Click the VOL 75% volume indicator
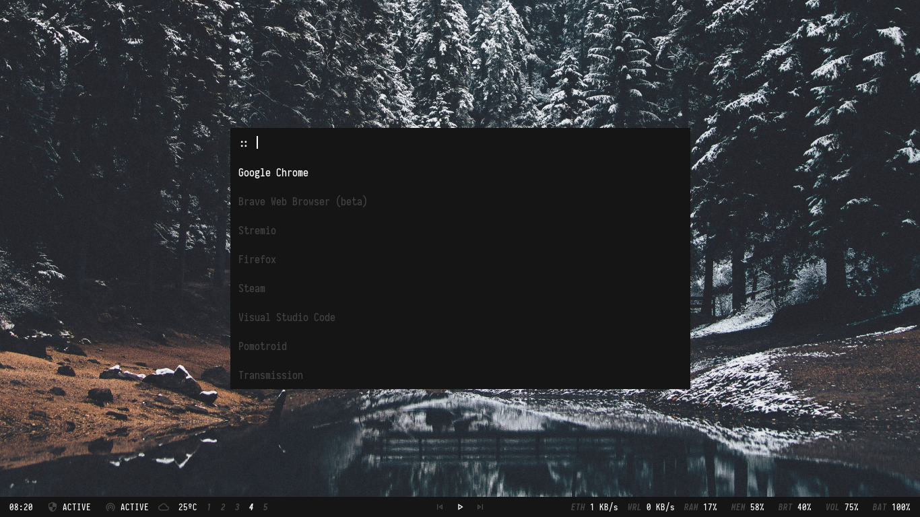 tap(842, 507)
